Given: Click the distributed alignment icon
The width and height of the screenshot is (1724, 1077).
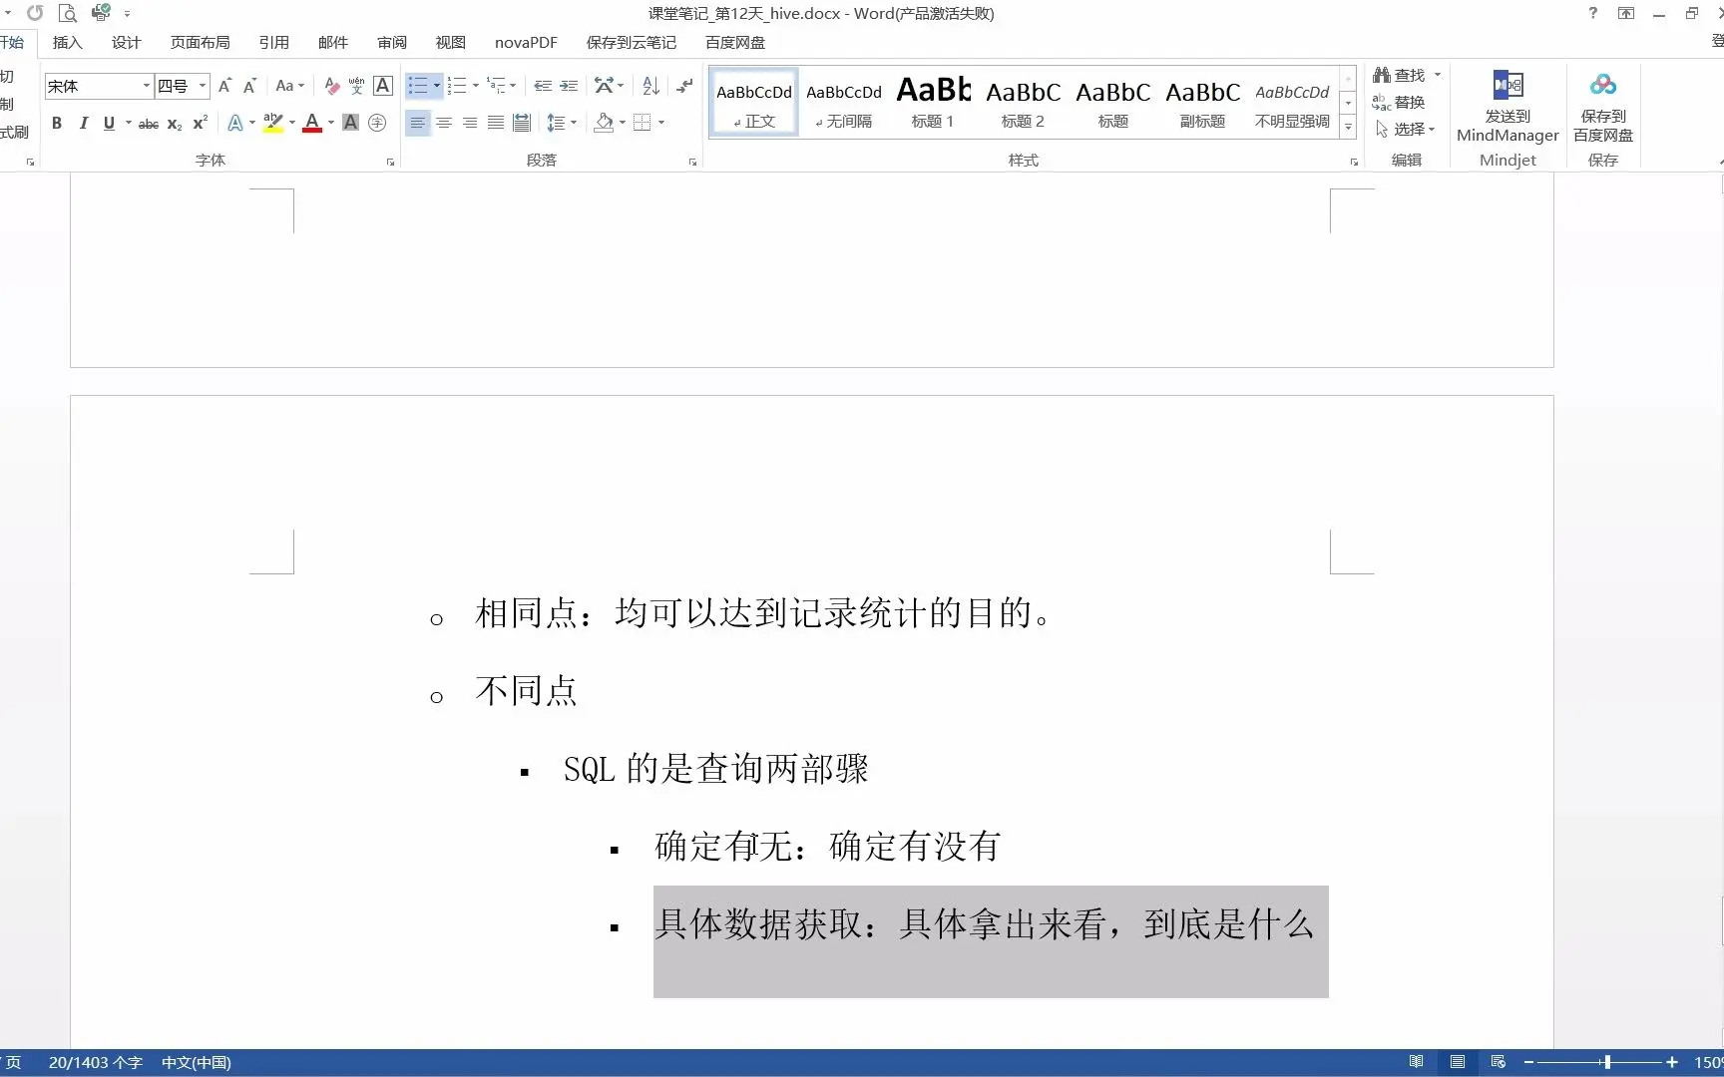Looking at the screenshot, I should click(x=521, y=123).
